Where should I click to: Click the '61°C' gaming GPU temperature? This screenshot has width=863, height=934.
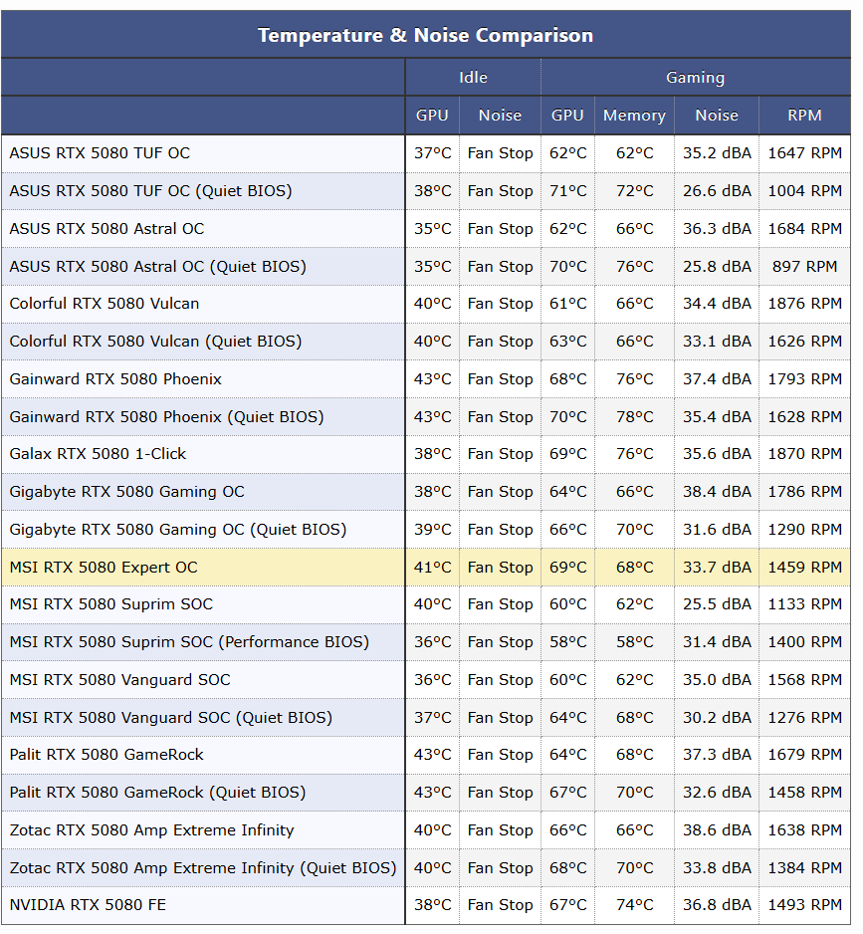click(x=567, y=304)
